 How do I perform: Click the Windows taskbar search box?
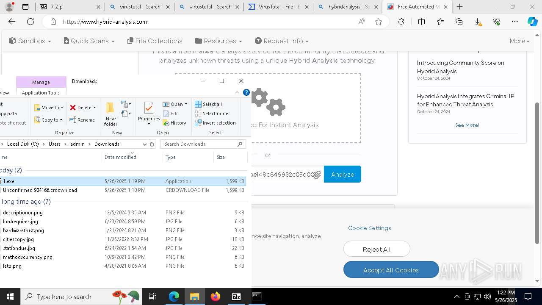[x=82, y=297]
